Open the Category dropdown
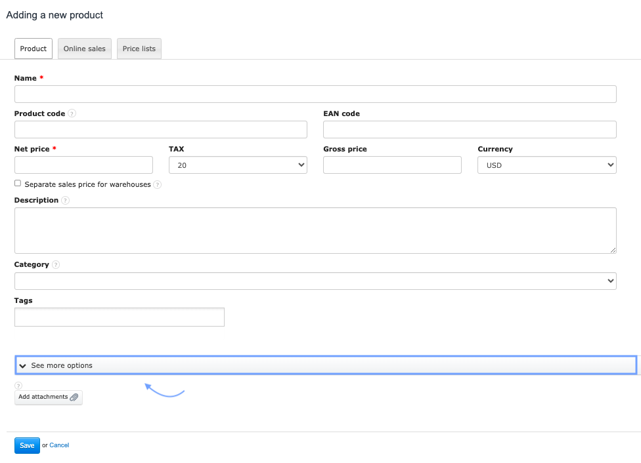 (x=315, y=281)
